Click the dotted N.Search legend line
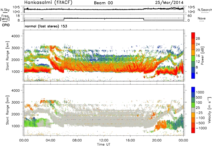212x146 pixels. tap(205, 13)
